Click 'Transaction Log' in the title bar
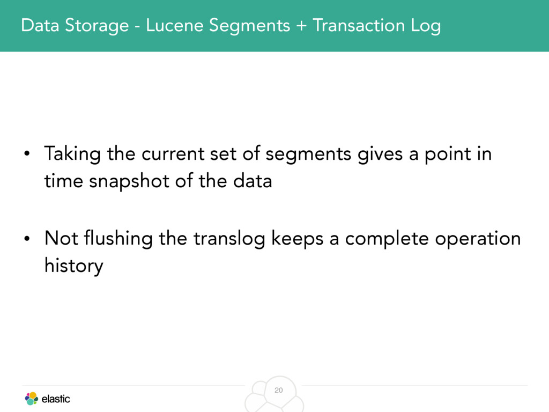Screen dimensions: 549x412 tap(376, 26)
